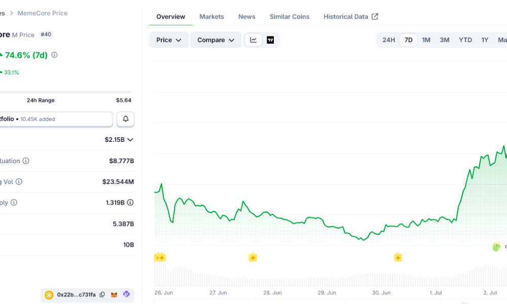
Task: Click star event marker near 28. Jun
Action: tap(253, 257)
